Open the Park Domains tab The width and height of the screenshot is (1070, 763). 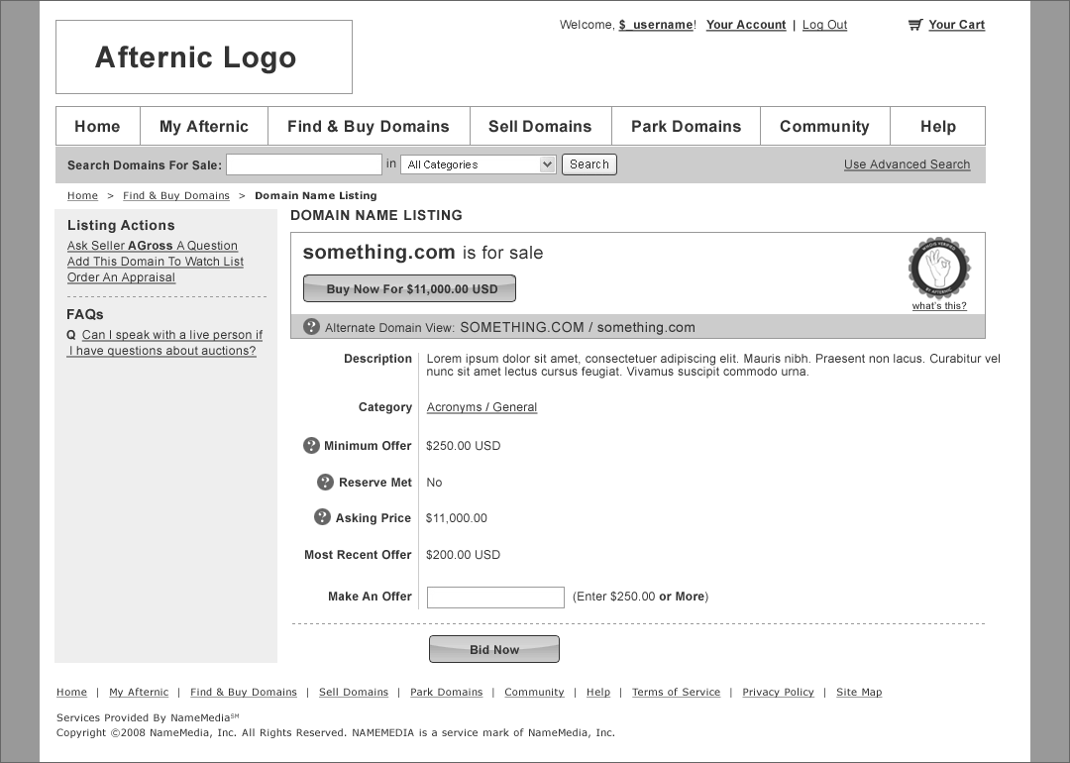click(686, 126)
